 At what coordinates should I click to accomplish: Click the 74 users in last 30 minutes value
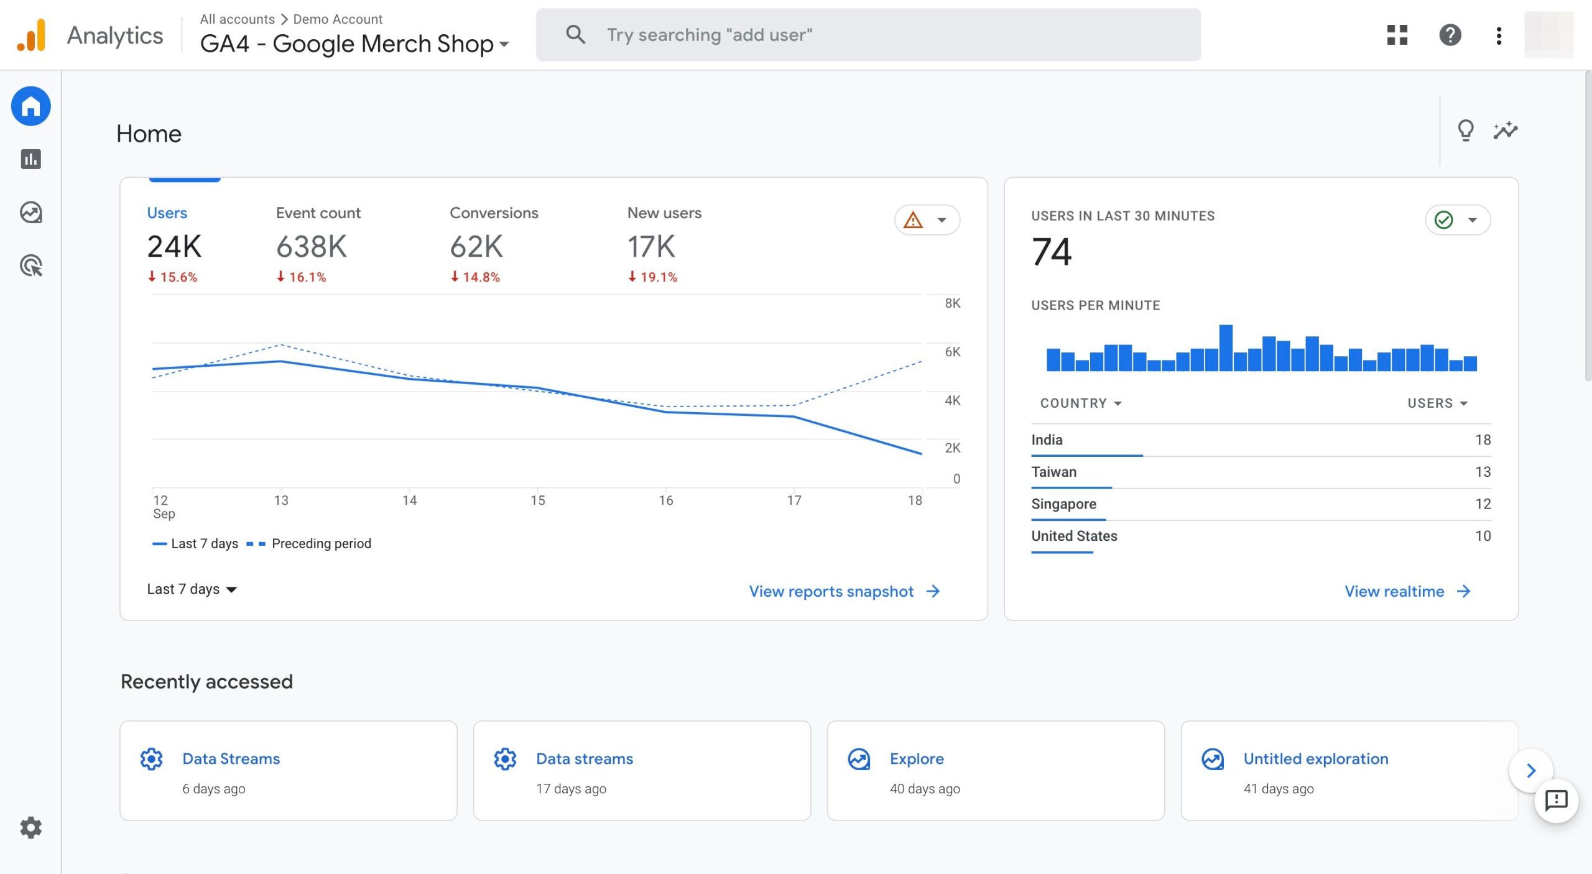[x=1052, y=252]
